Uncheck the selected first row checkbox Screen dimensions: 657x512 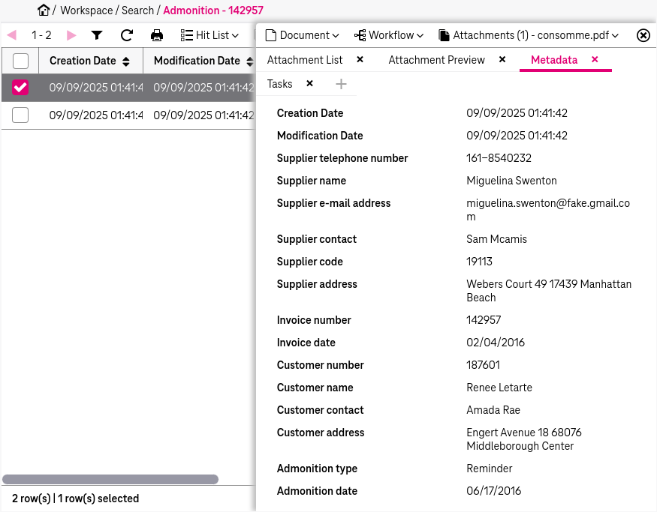point(20,88)
